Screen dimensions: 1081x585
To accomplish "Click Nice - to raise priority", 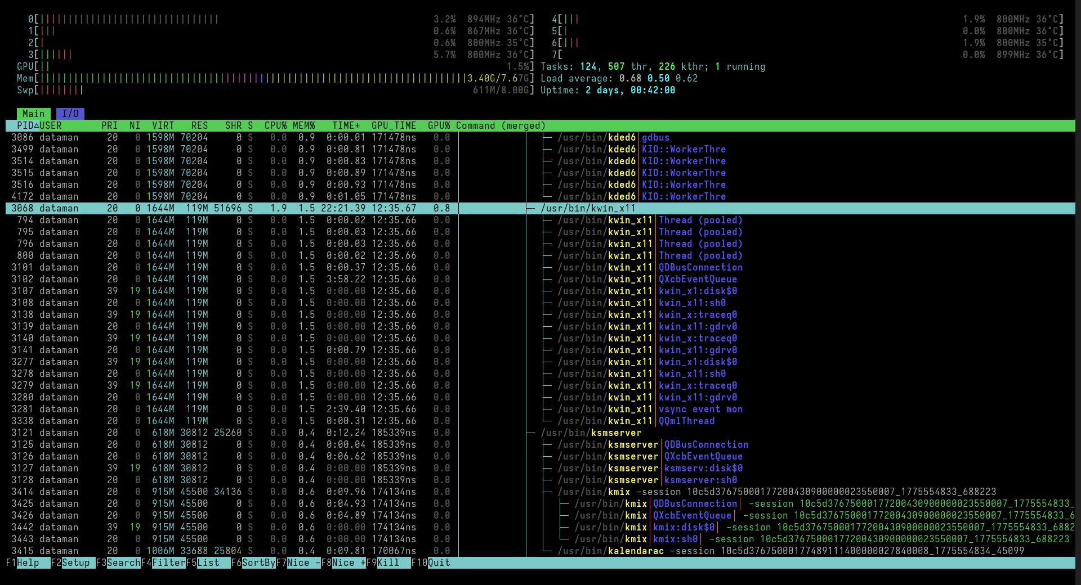I will 303,562.
